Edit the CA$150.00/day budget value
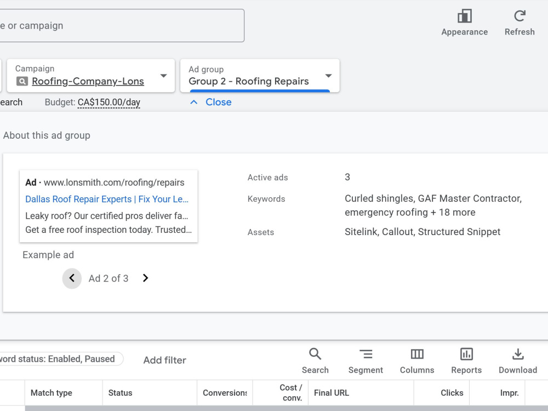Viewport: 548px width, 411px height. 109,102
